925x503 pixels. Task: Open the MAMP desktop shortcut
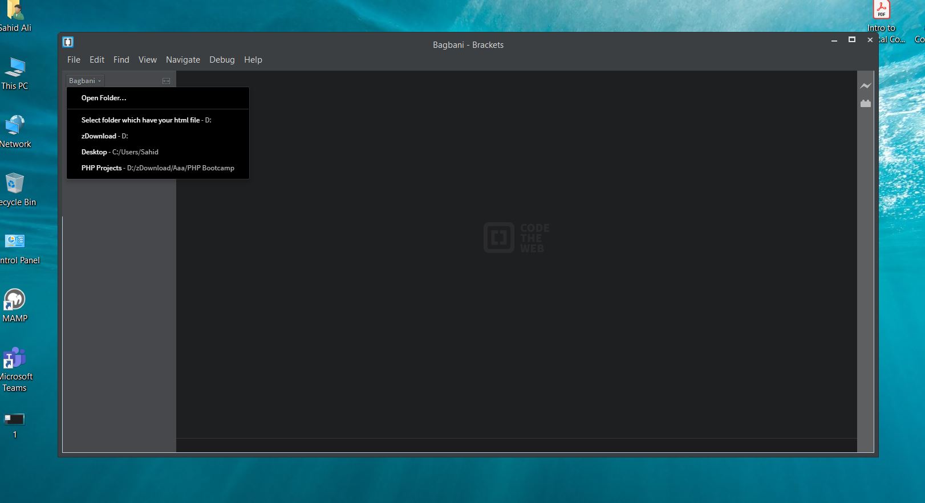click(x=15, y=305)
